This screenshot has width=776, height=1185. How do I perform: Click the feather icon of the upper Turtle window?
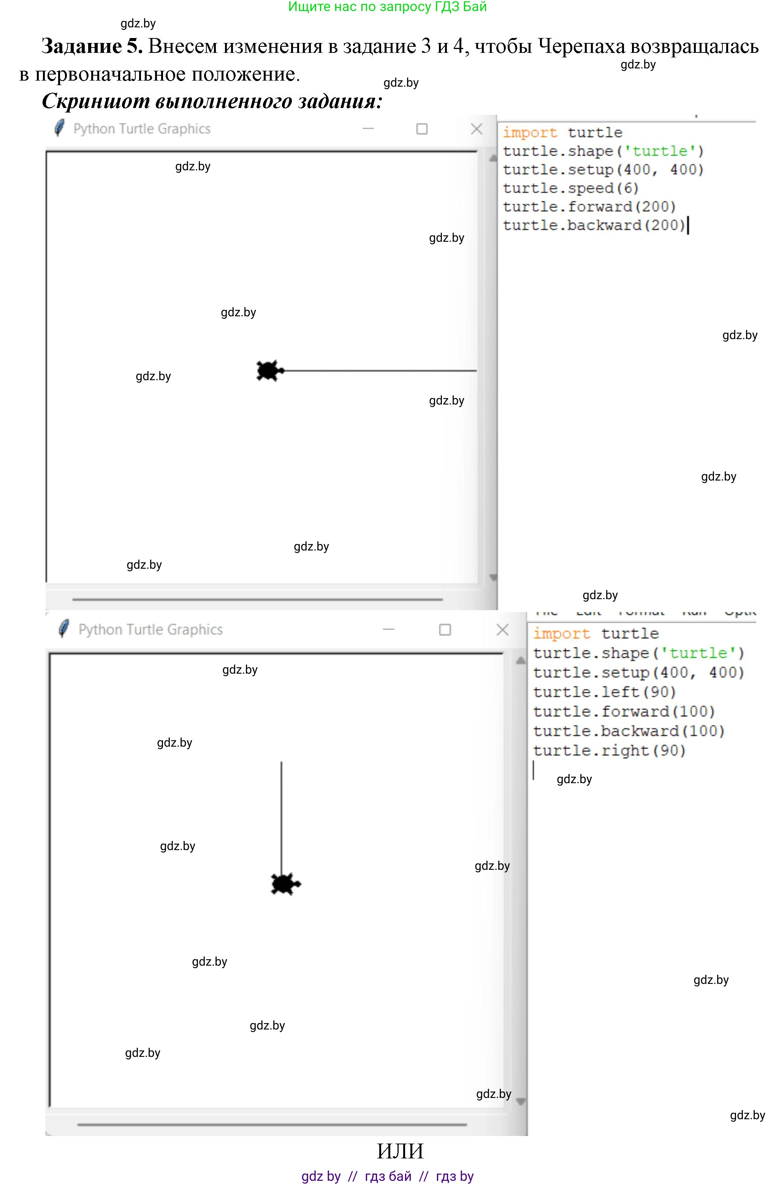coord(59,128)
